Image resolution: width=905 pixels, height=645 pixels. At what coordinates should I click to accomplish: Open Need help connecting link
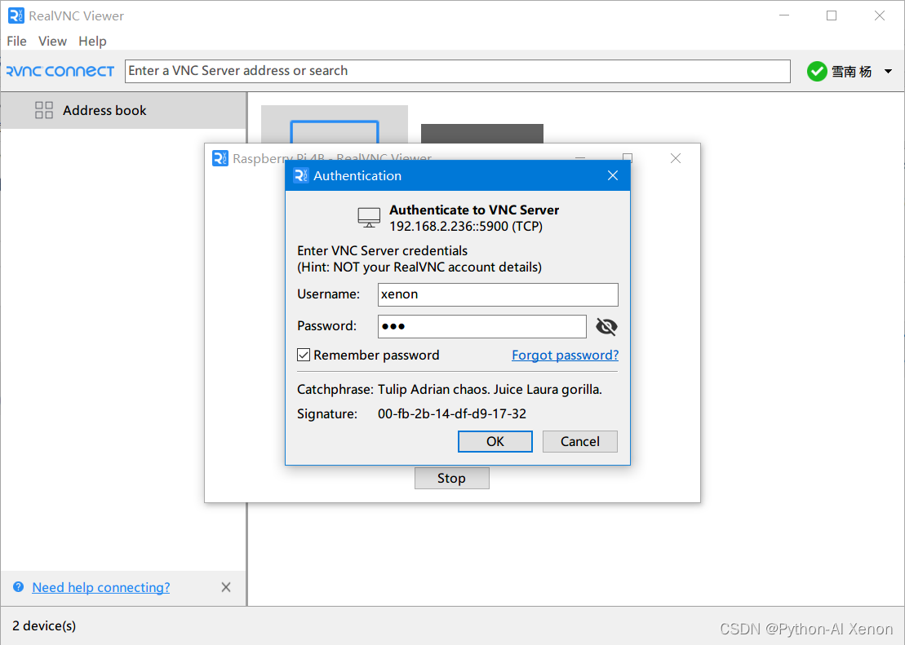[101, 587]
